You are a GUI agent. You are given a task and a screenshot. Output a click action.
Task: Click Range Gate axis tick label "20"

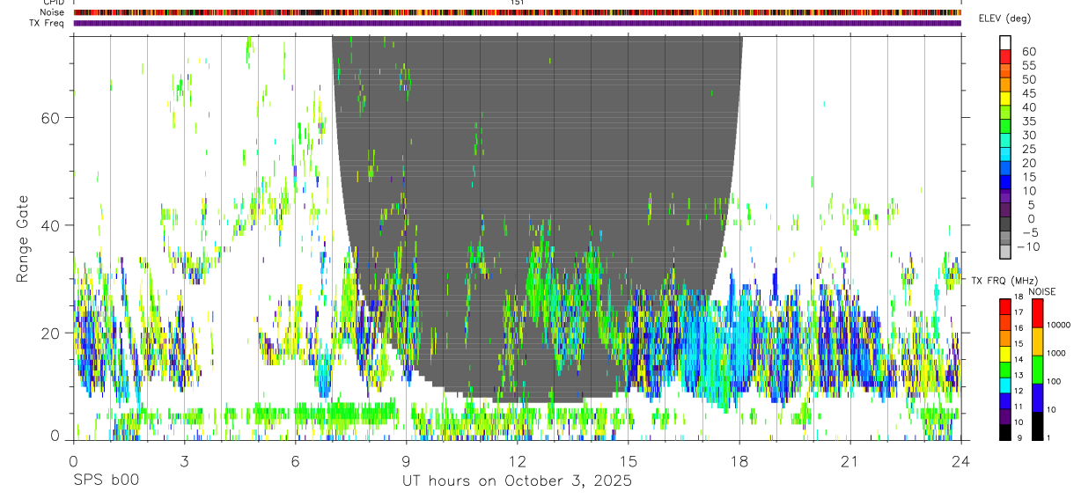point(51,333)
